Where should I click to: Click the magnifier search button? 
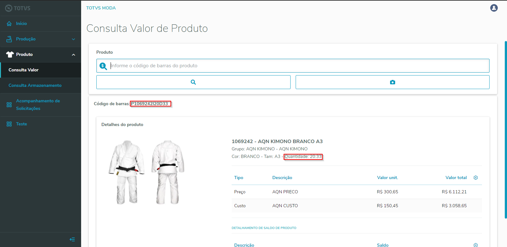(x=193, y=82)
